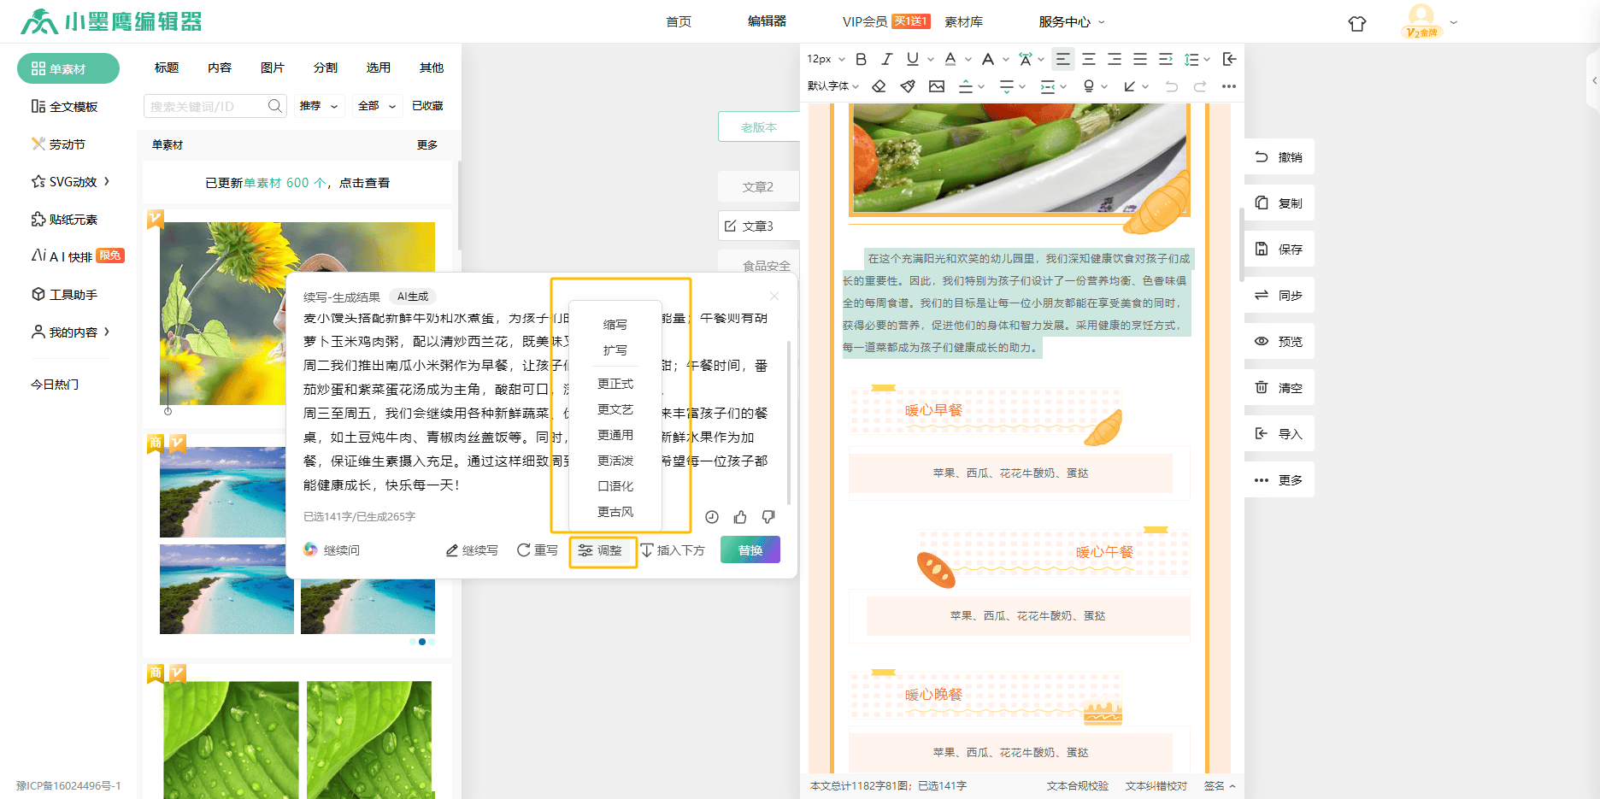Expand the 推荐 sort dropdown

[319, 106]
